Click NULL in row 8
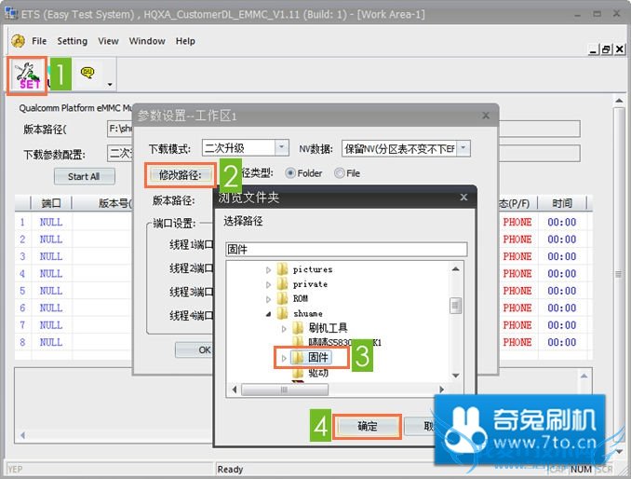Image resolution: width=631 pixels, height=479 pixels. click(51, 342)
